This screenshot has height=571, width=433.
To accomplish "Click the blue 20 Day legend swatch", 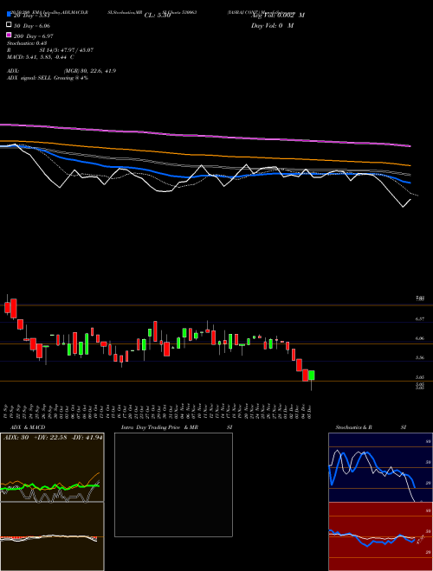I will tap(9, 15).
